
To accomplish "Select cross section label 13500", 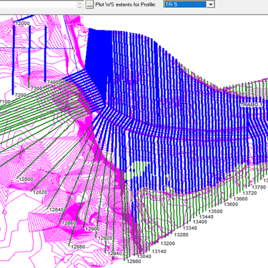I will click(215, 212).
